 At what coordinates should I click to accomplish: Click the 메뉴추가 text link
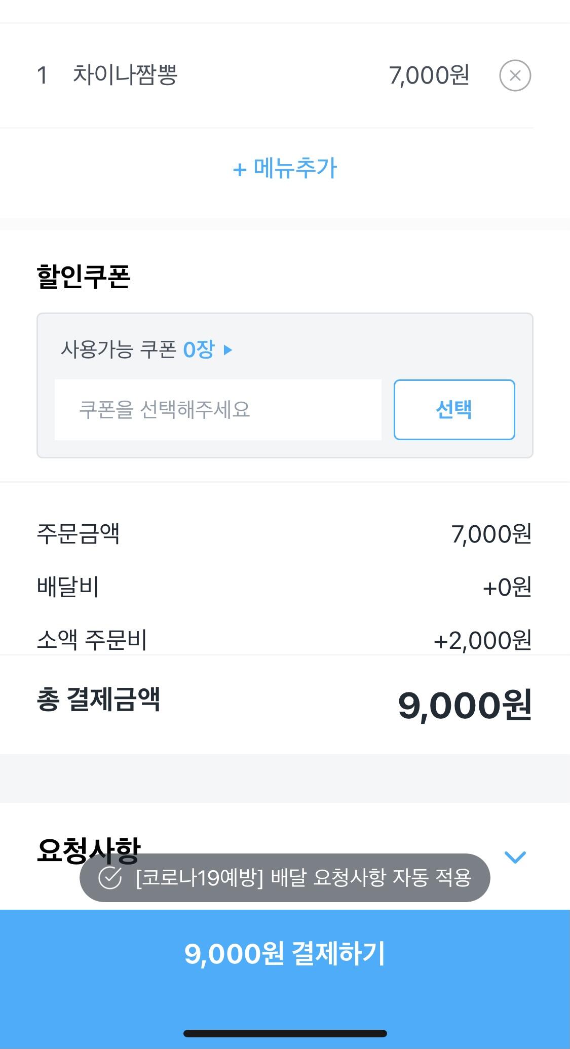(x=295, y=168)
